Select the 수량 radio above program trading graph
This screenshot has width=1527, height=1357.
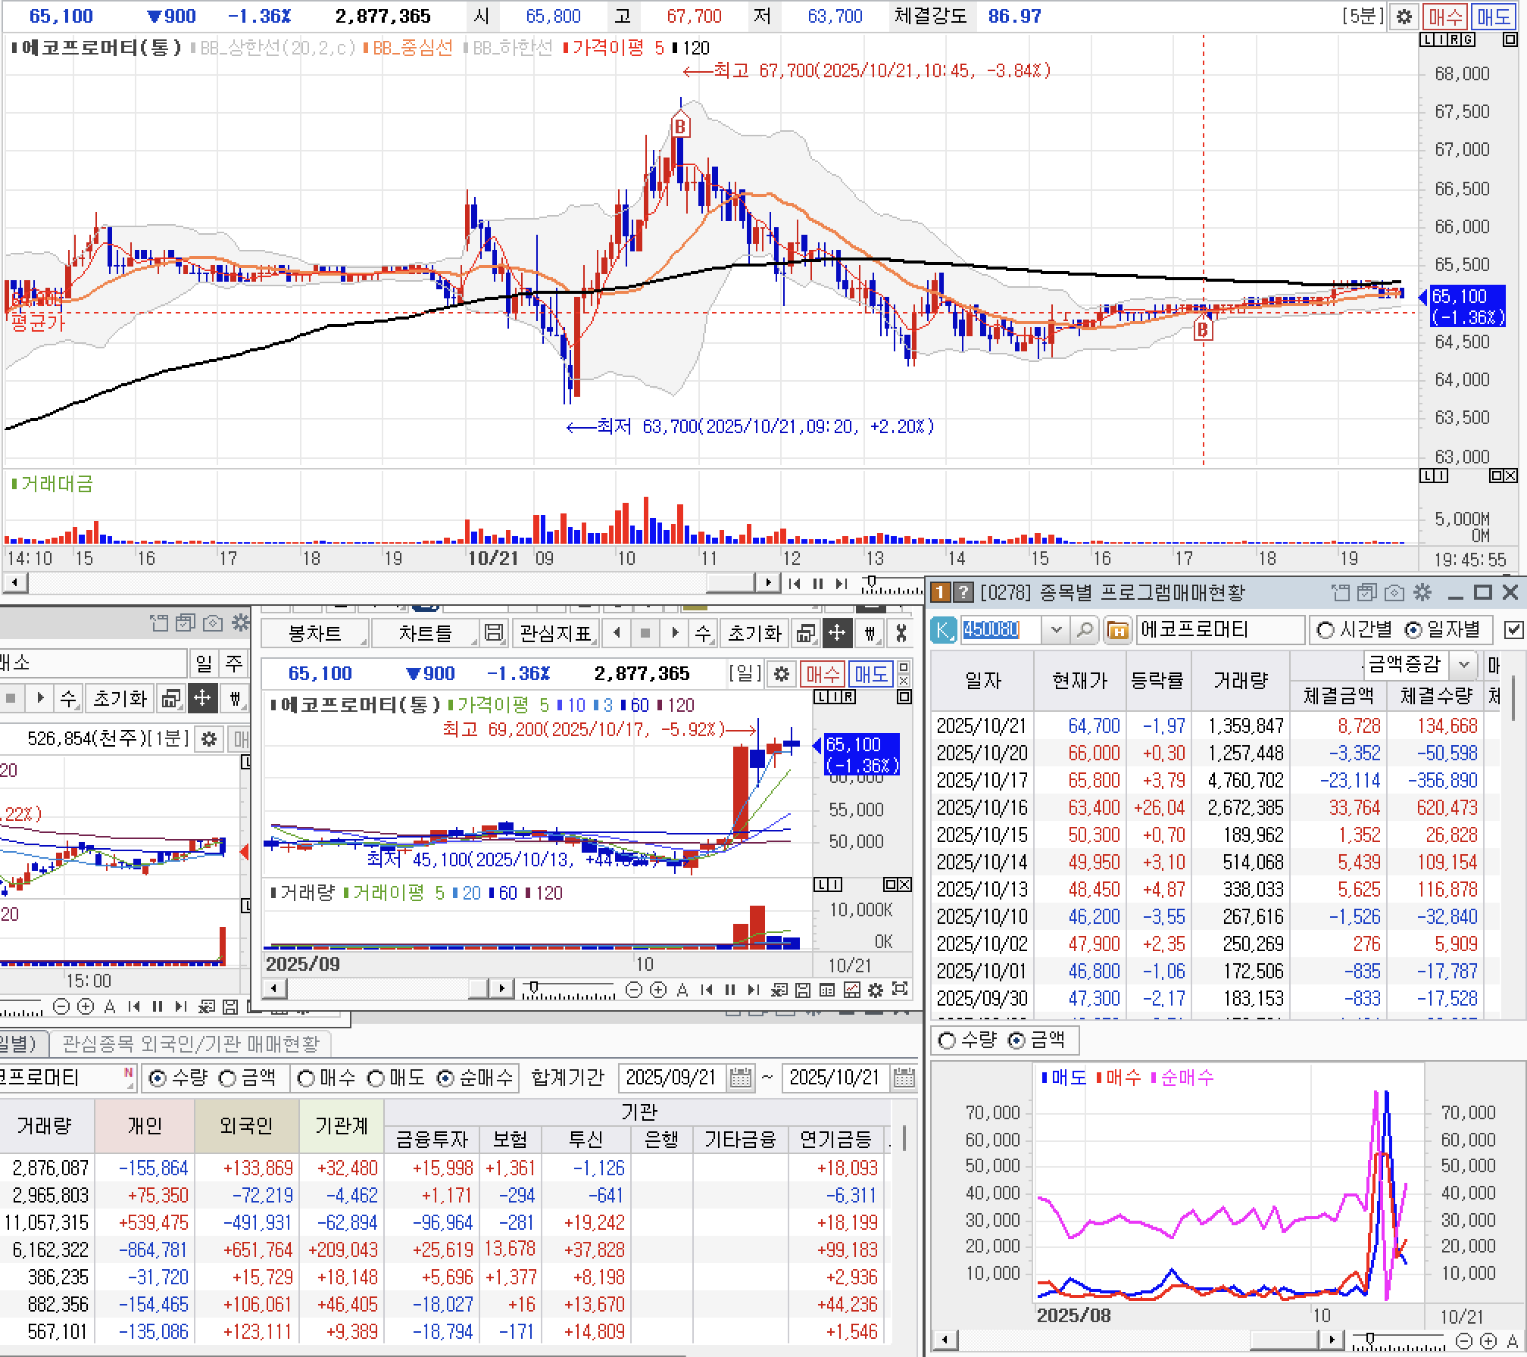pos(947,1041)
